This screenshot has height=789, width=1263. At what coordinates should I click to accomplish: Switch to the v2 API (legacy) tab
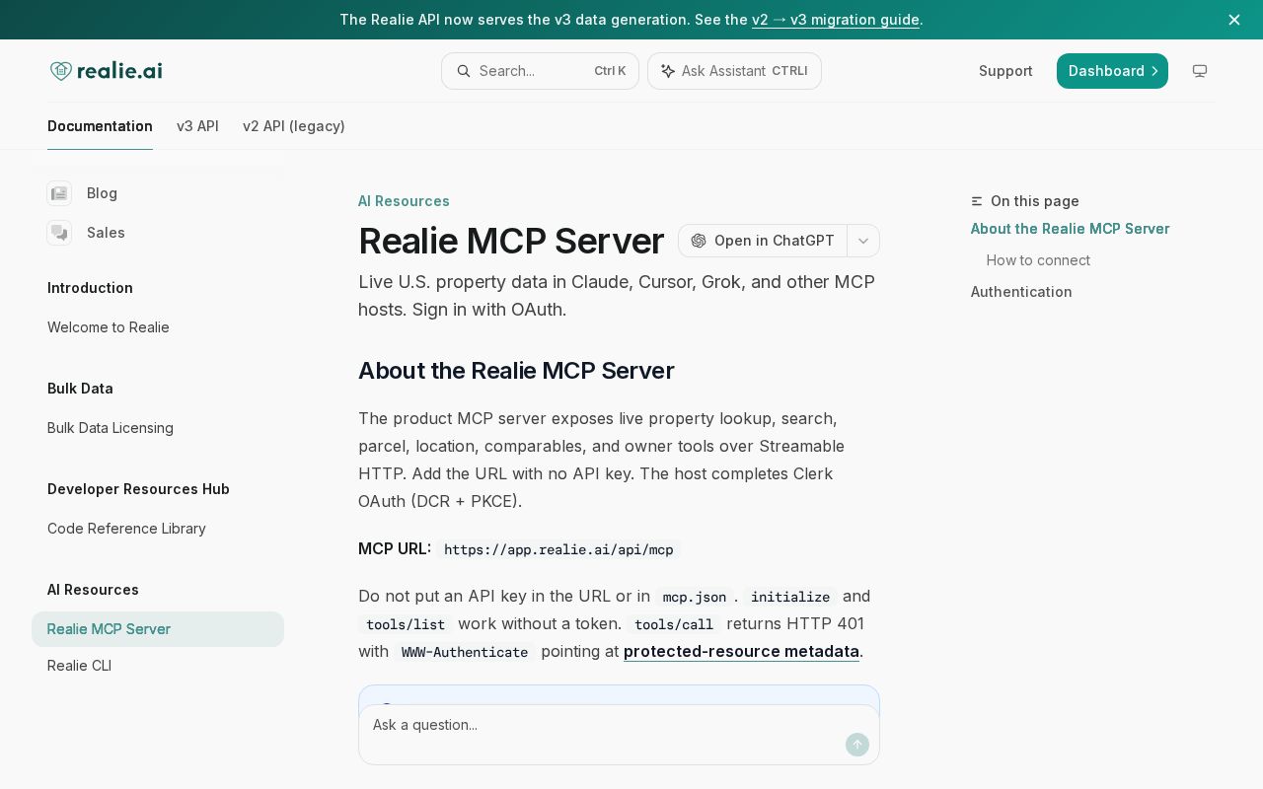pyautogui.click(x=294, y=126)
